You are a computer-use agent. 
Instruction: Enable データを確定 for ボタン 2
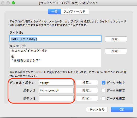point(104,91)
